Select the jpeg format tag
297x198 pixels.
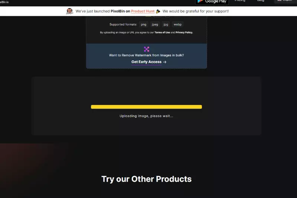click(x=155, y=25)
